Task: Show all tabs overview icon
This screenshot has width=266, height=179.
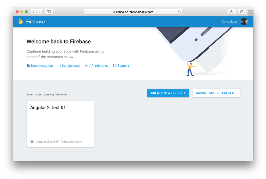Action: [x=242, y=12]
